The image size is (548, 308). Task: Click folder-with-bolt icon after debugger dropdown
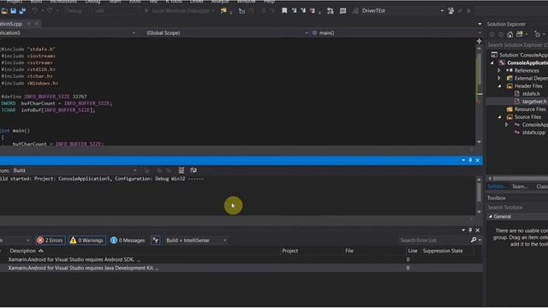[223, 11]
